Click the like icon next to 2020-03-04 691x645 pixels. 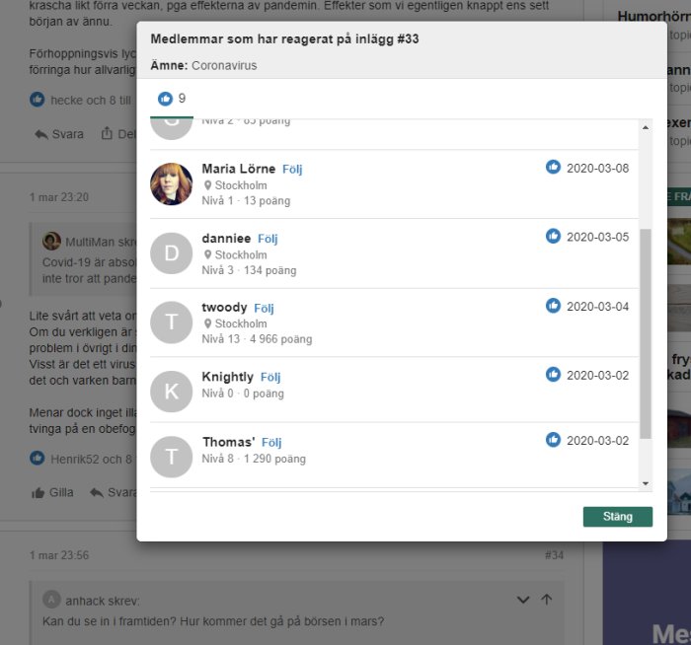coord(553,305)
